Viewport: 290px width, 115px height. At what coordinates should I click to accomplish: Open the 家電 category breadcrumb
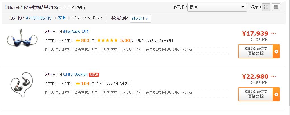click(62, 18)
